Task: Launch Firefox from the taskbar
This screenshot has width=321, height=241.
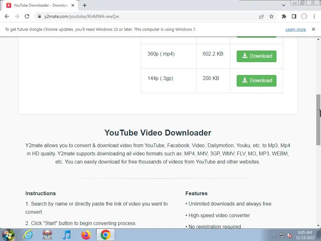Action: pos(86,235)
